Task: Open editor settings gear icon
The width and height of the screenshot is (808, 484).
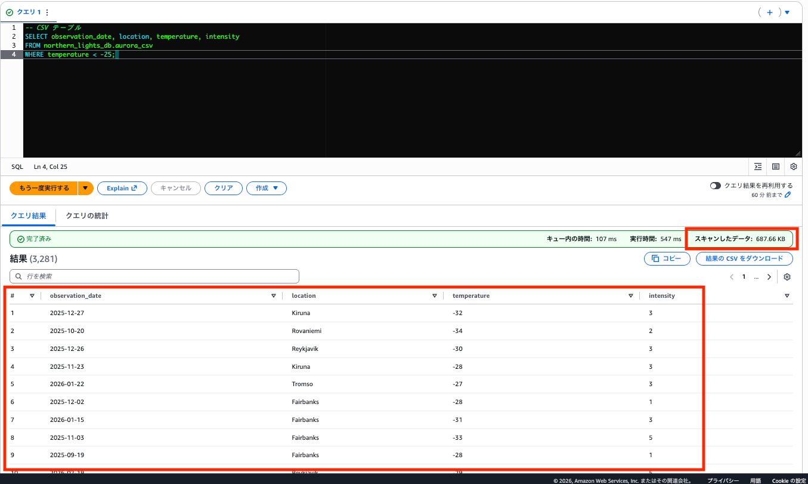Action: (x=794, y=167)
